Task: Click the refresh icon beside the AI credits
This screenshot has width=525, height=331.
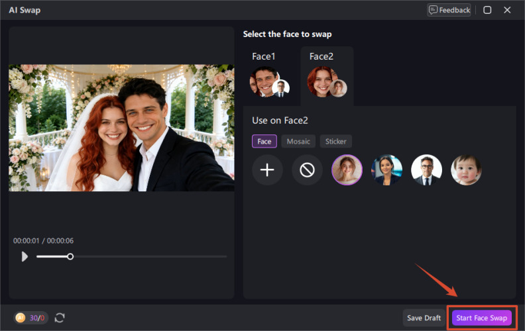Action: click(60, 318)
